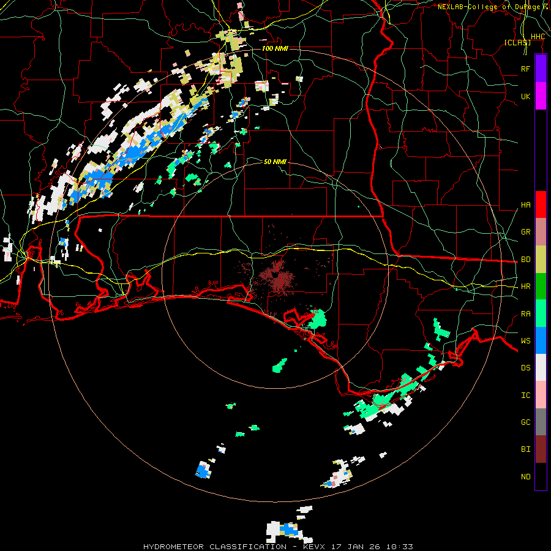Select the GC gray legend swatch
Image resolution: width=551 pixels, height=551 pixels.
click(541, 422)
